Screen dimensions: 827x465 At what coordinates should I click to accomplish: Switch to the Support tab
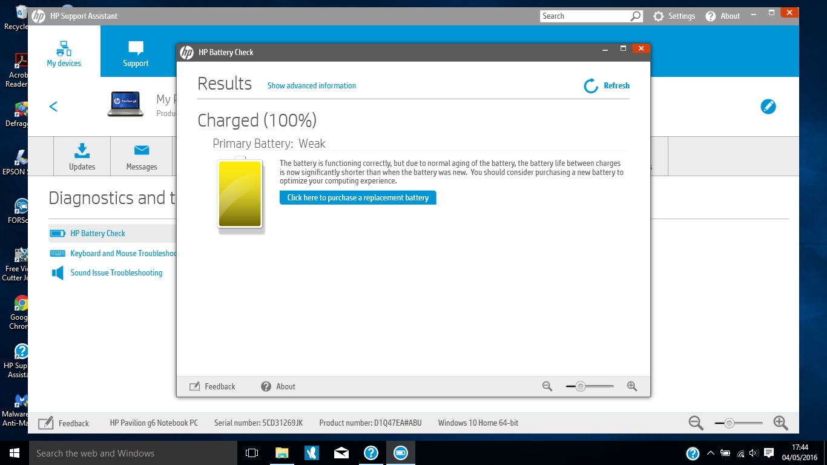[x=136, y=53]
